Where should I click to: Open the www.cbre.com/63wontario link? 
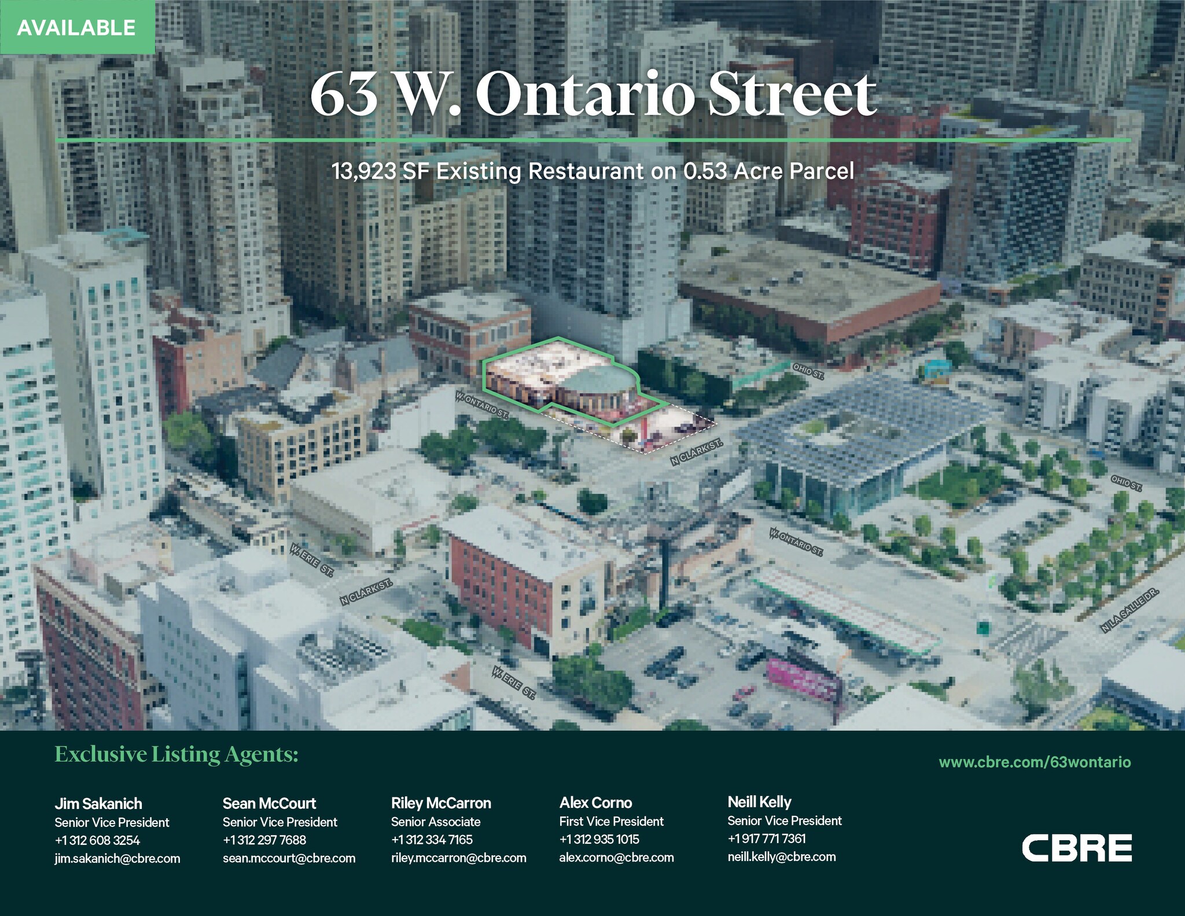[x=1035, y=762]
